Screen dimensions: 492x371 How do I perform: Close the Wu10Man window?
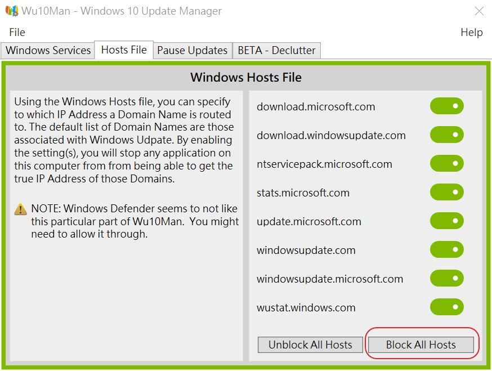pos(479,11)
